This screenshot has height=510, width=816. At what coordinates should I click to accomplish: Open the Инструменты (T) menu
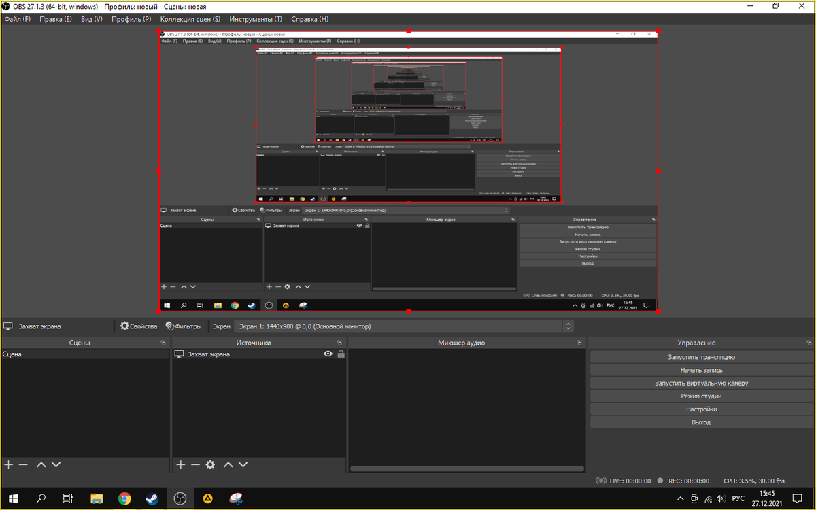tap(256, 19)
